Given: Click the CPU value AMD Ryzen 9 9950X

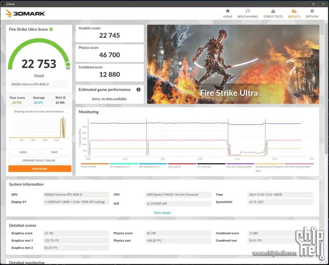Looking at the screenshot, I should [178, 195].
